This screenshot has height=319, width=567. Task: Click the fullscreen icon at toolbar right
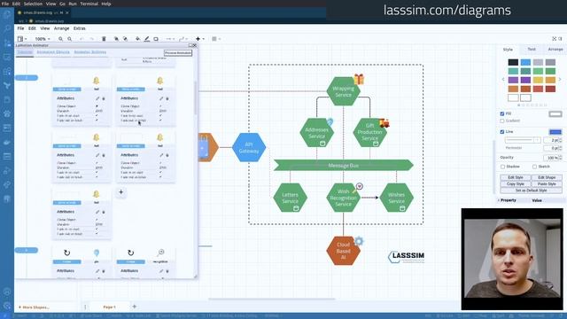pyautogui.click(x=554, y=39)
